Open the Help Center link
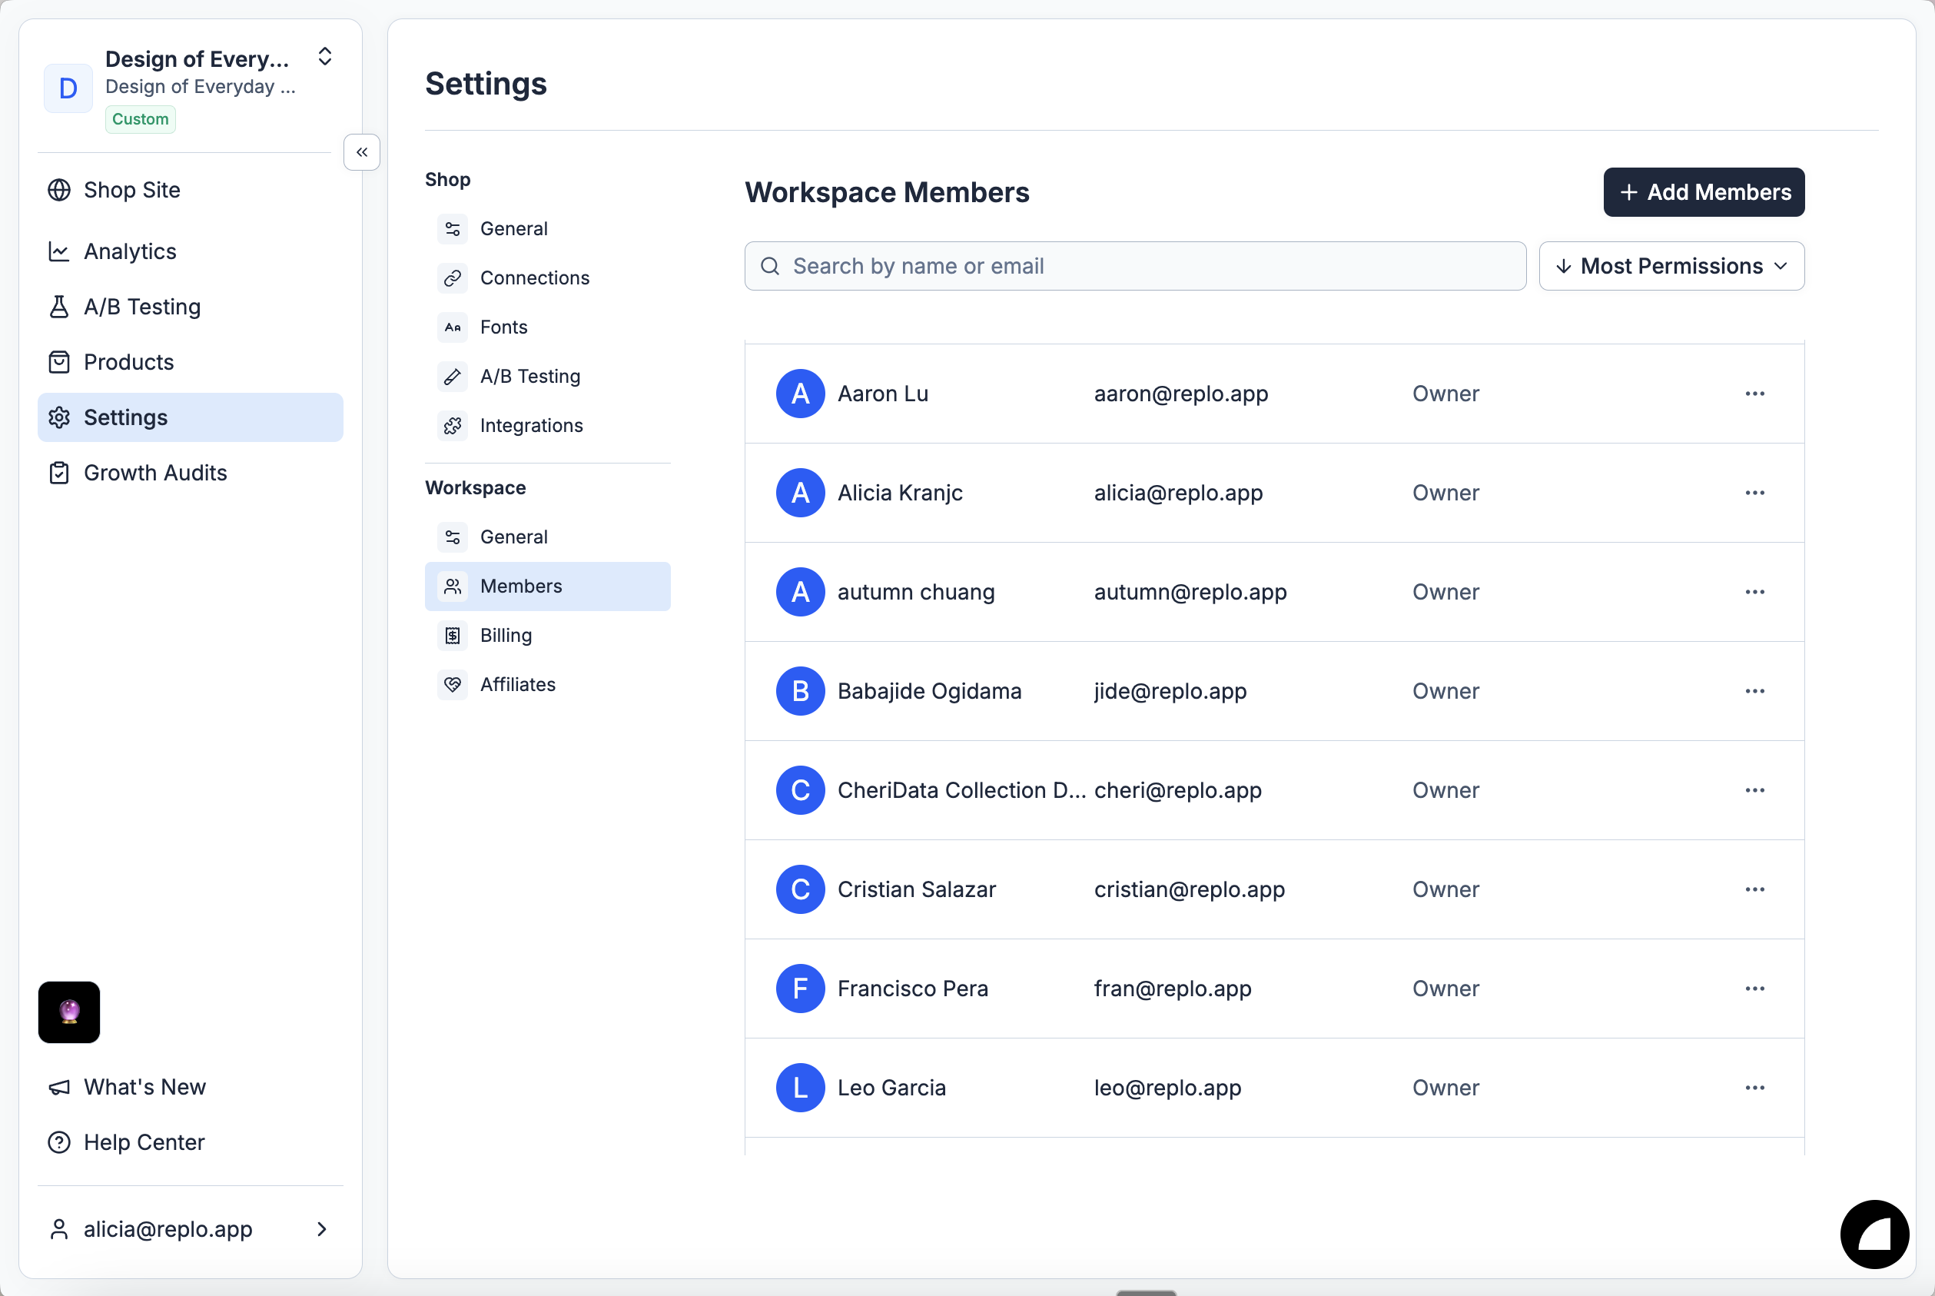The height and width of the screenshot is (1296, 1935). pos(144,1142)
